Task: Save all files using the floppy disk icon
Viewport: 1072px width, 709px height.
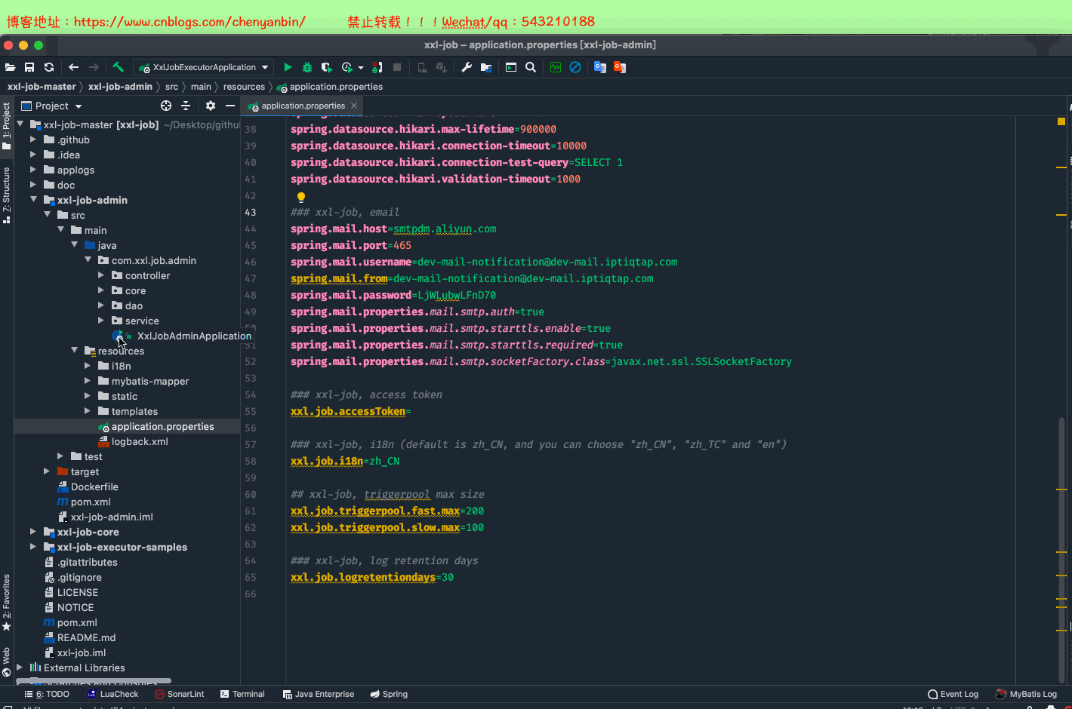Action: point(29,67)
